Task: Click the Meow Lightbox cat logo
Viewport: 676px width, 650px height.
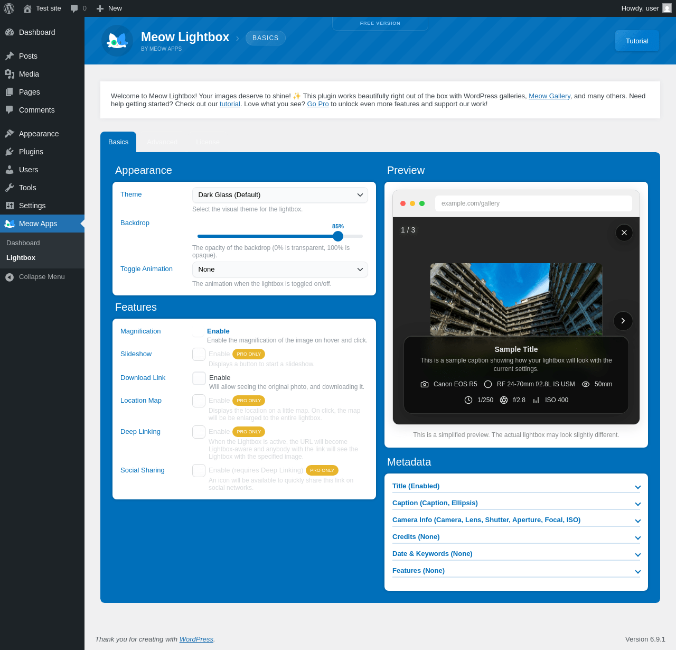Action: click(x=117, y=41)
